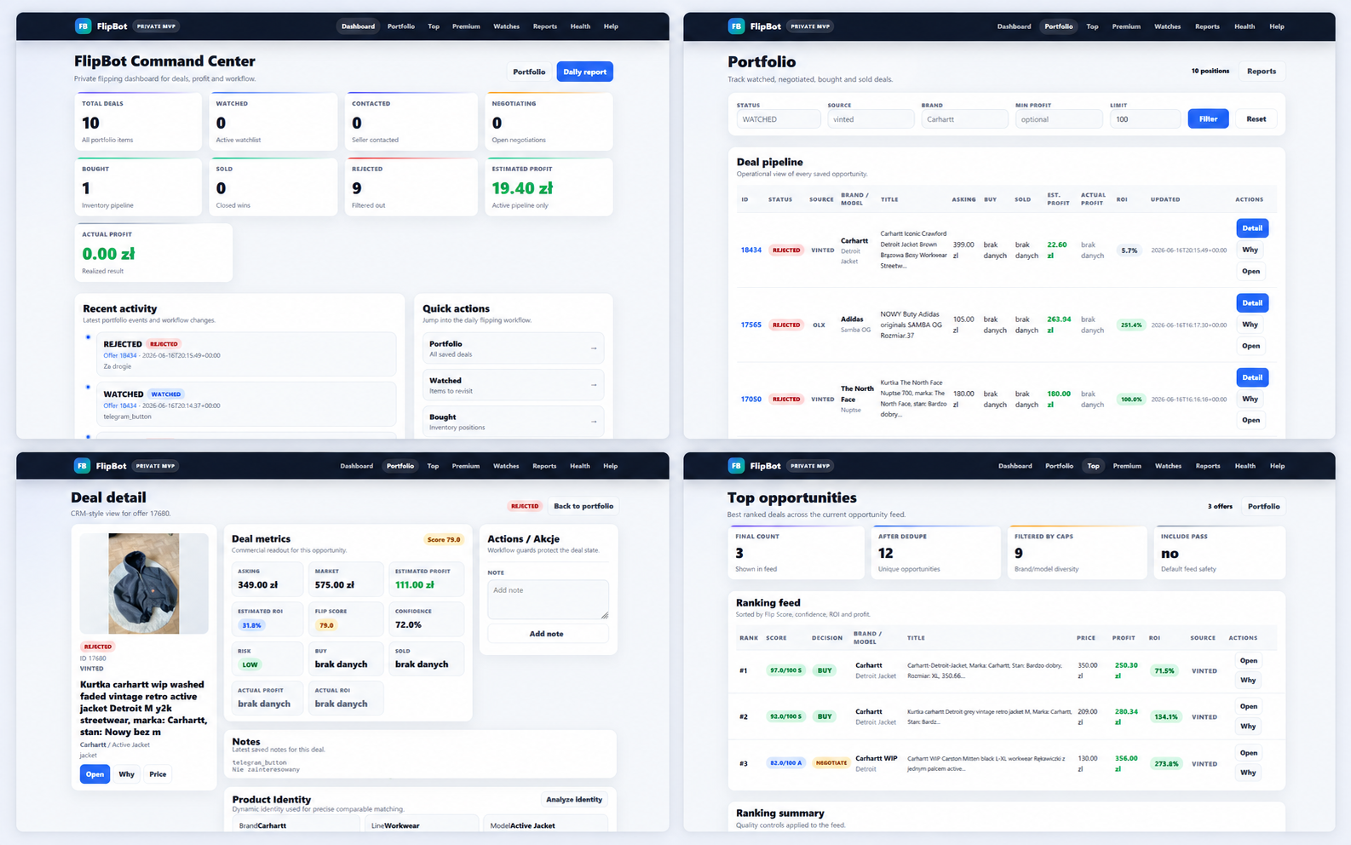Click the Rejected count 9 card
The height and width of the screenshot is (845, 1351).
coord(411,187)
